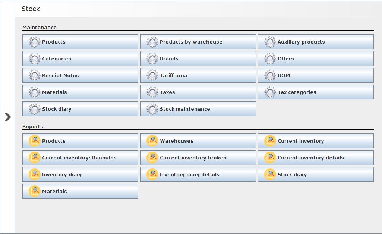Click the gear icon beside Stock maintenance
The width and height of the screenshot is (382, 234).
tap(152, 109)
